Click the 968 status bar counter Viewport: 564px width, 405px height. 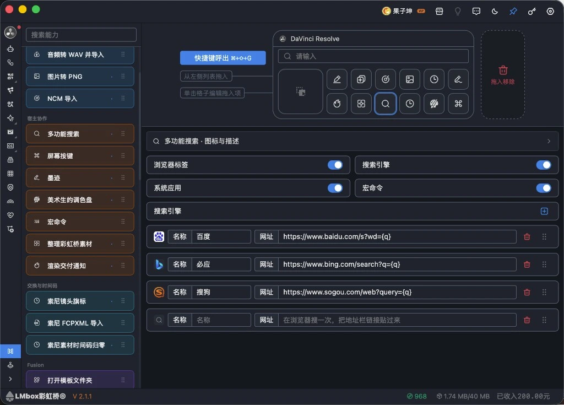tap(416, 396)
